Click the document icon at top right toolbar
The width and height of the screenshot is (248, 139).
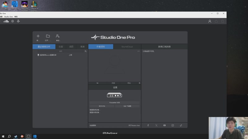coord(223,21)
